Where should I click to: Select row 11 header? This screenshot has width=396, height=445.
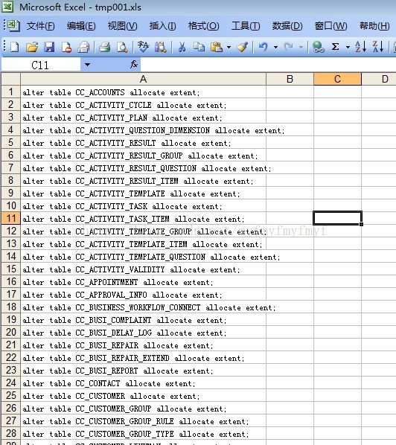[x=10, y=218]
